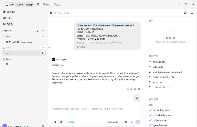197x127 pixels.
Task: Open terminal panel icon in header
Action: (185, 13)
